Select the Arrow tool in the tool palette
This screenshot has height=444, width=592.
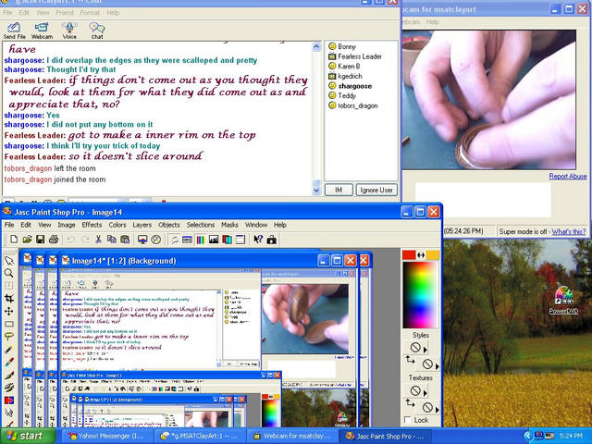[x=9, y=261]
